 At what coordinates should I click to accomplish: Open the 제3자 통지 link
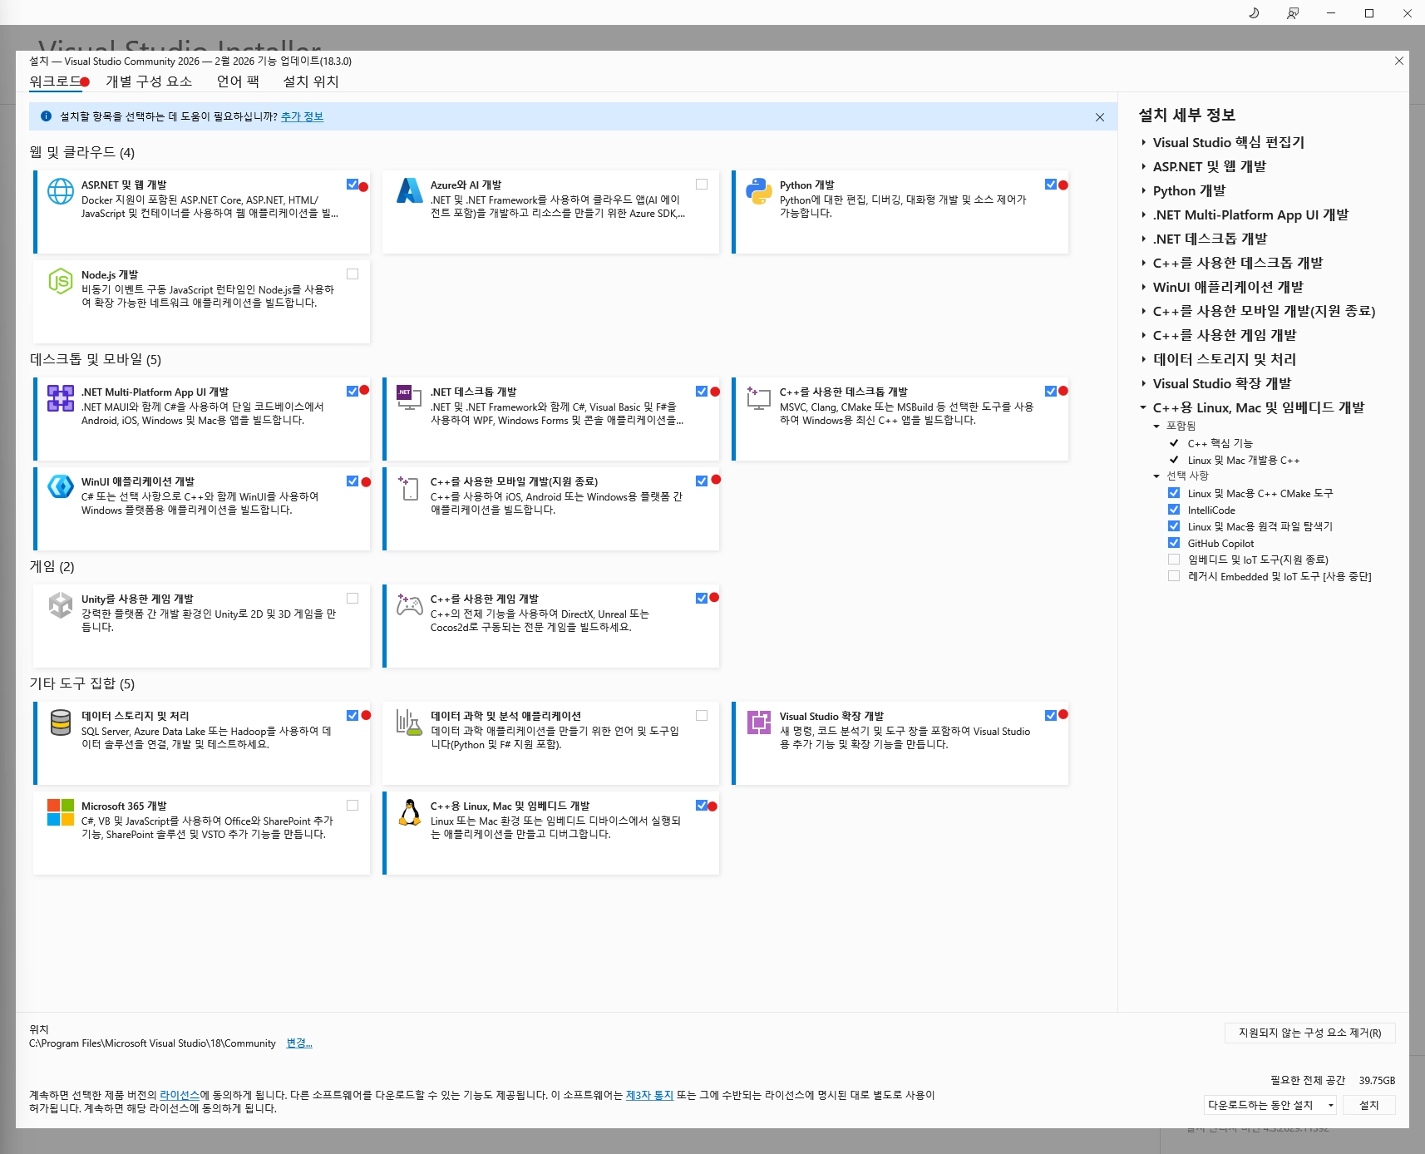[x=649, y=1096]
